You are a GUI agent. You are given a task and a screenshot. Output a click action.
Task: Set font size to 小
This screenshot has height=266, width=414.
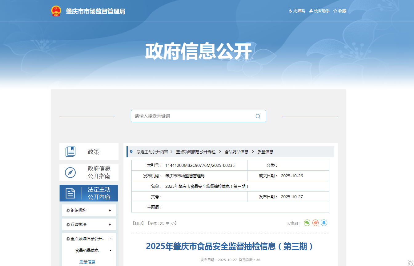(x=173, y=223)
